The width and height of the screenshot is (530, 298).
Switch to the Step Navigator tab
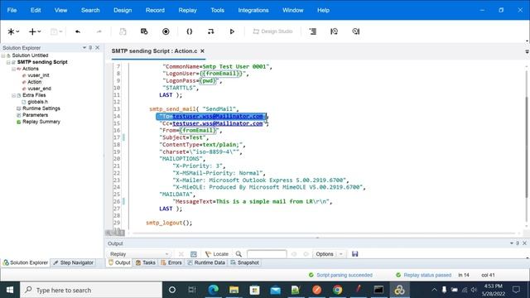click(x=74, y=262)
